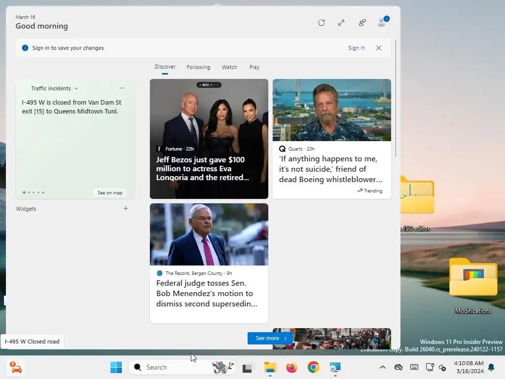Select the ISO editor desktop folder
Image resolution: width=505 pixels, height=379 pixels.
click(417, 204)
